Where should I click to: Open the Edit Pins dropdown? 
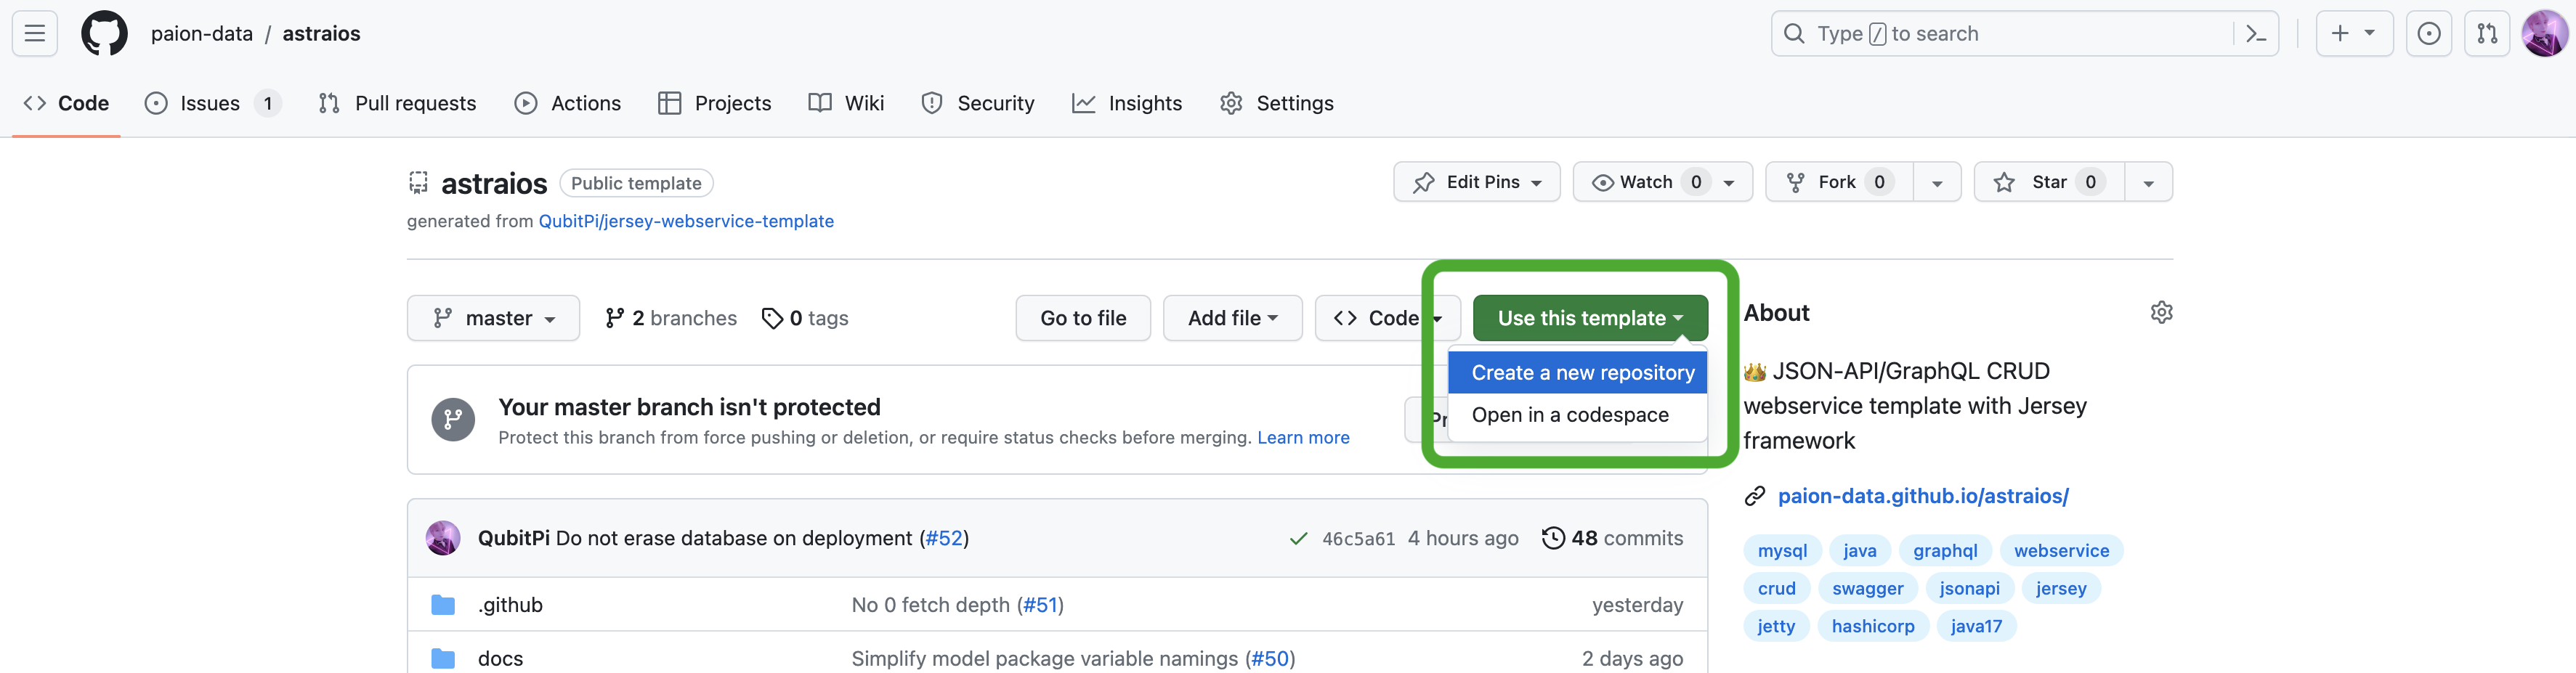pyautogui.click(x=1476, y=182)
